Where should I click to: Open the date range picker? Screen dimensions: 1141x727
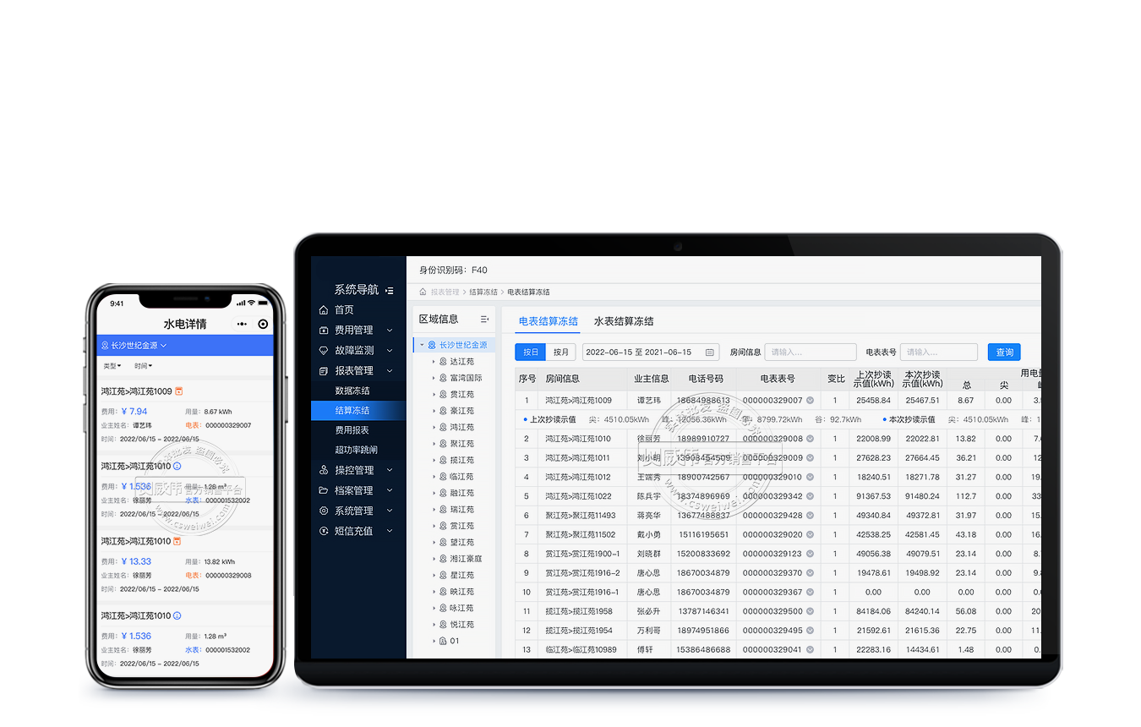pyautogui.click(x=650, y=353)
